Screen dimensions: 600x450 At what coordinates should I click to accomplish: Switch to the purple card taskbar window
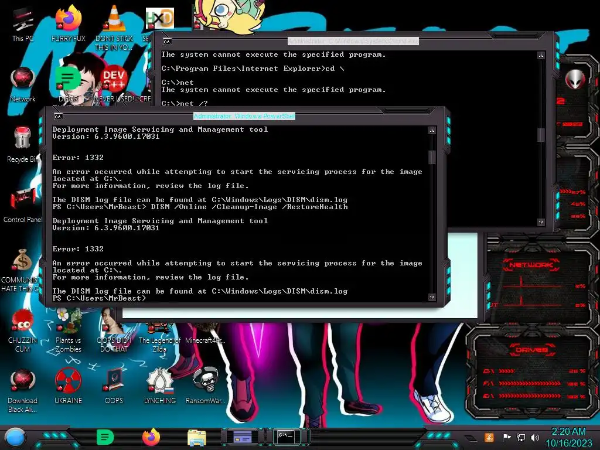tap(242, 437)
